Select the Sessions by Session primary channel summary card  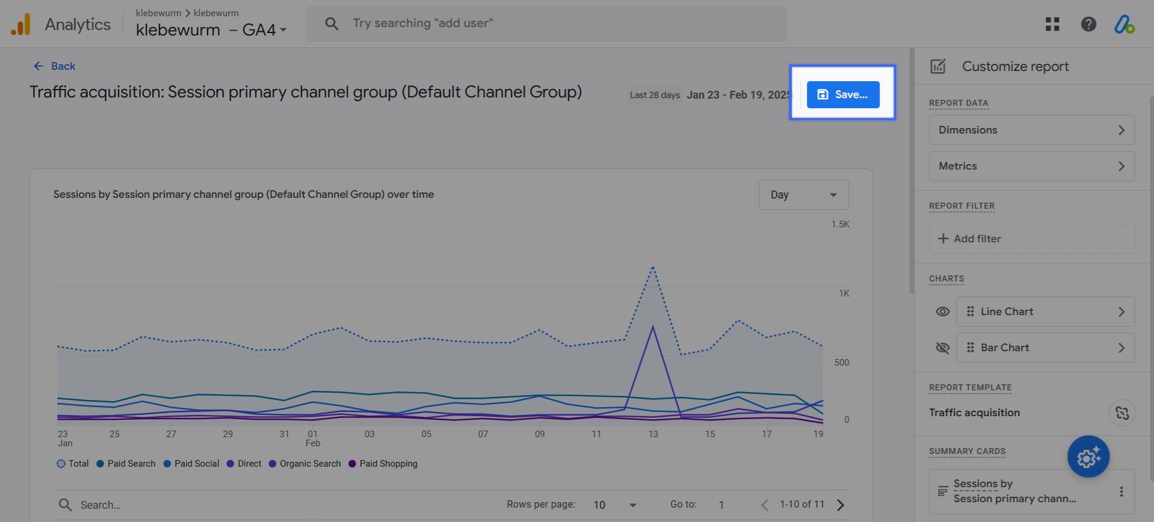click(1032, 491)
